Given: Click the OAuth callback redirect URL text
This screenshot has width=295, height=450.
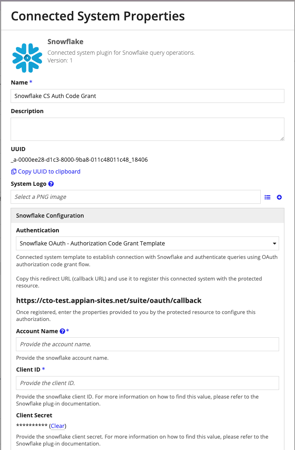Looking at the screenshot, I should pyautogui.click(x=109, y=301).
